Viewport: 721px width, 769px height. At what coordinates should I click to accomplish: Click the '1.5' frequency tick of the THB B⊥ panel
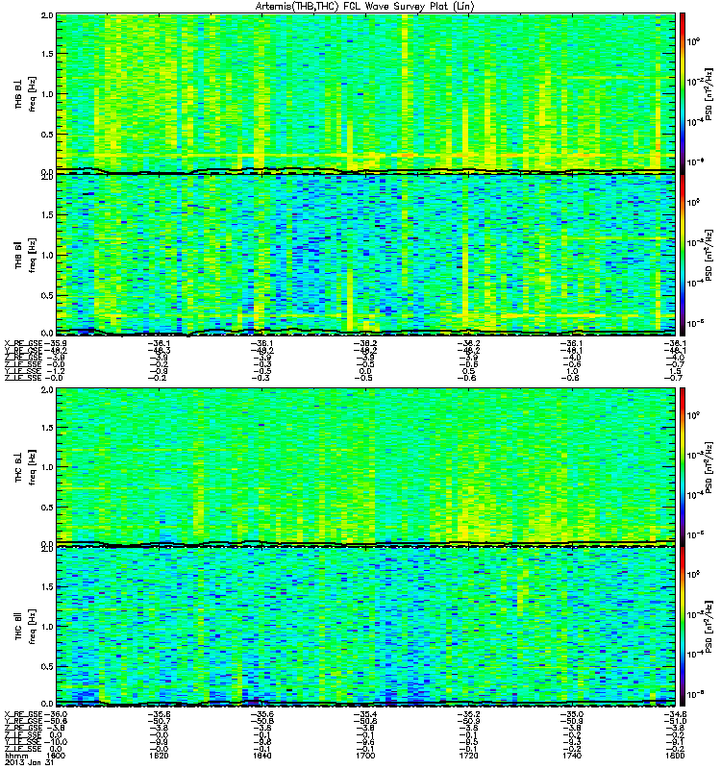tap(47, 54)
